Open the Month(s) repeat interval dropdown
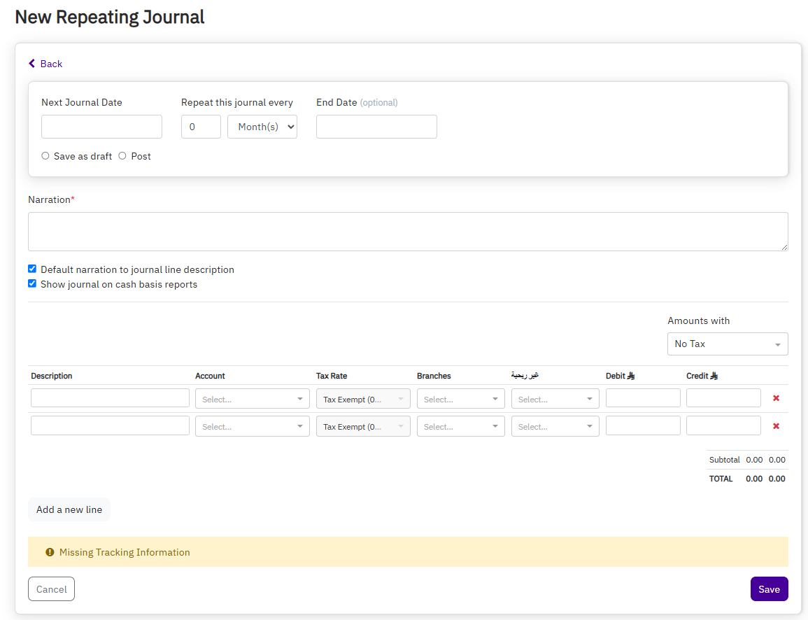This screenshot has height=620, width=808. [x=262, y=127]
